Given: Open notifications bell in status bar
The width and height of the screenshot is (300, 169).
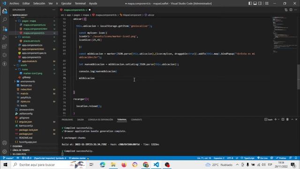Looking at the screenshot, I should [x=296, y=158].
